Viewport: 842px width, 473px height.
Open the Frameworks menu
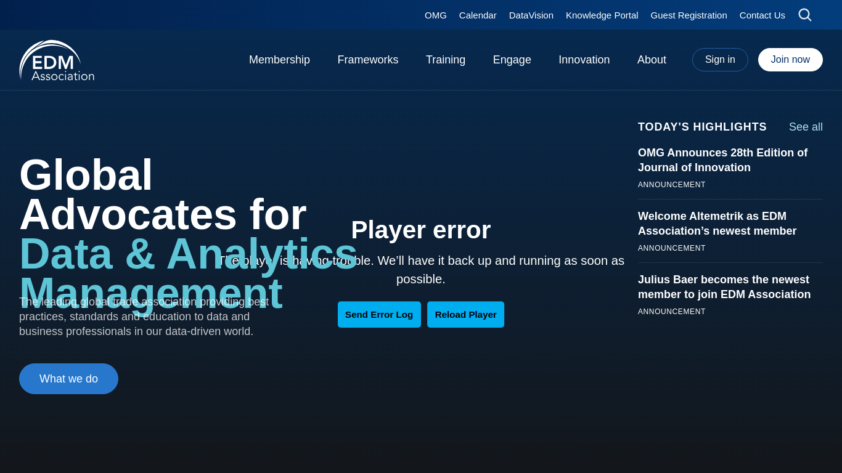coord(368,60)
